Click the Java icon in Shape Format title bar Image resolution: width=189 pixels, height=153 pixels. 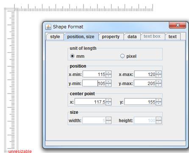coord(48,27)
